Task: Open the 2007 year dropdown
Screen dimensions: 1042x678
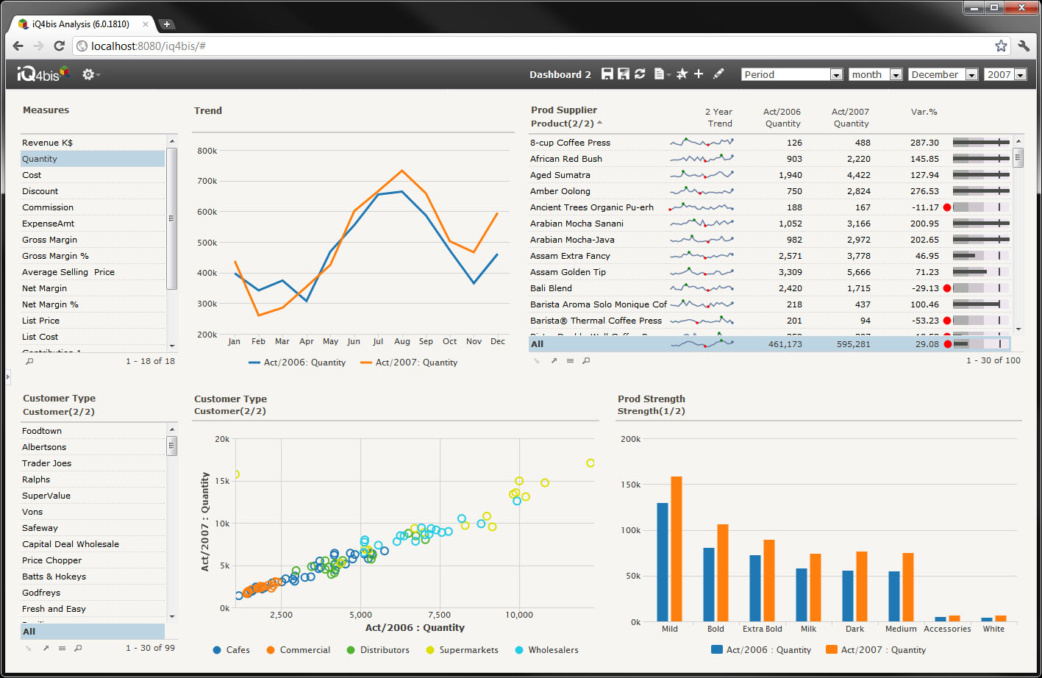Action: pyautogui.click(x=1005, y=74)
